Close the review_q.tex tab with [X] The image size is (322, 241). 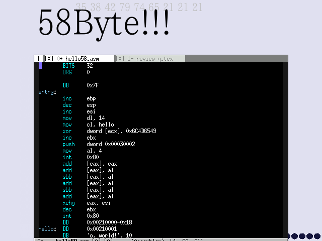[120, 59]
